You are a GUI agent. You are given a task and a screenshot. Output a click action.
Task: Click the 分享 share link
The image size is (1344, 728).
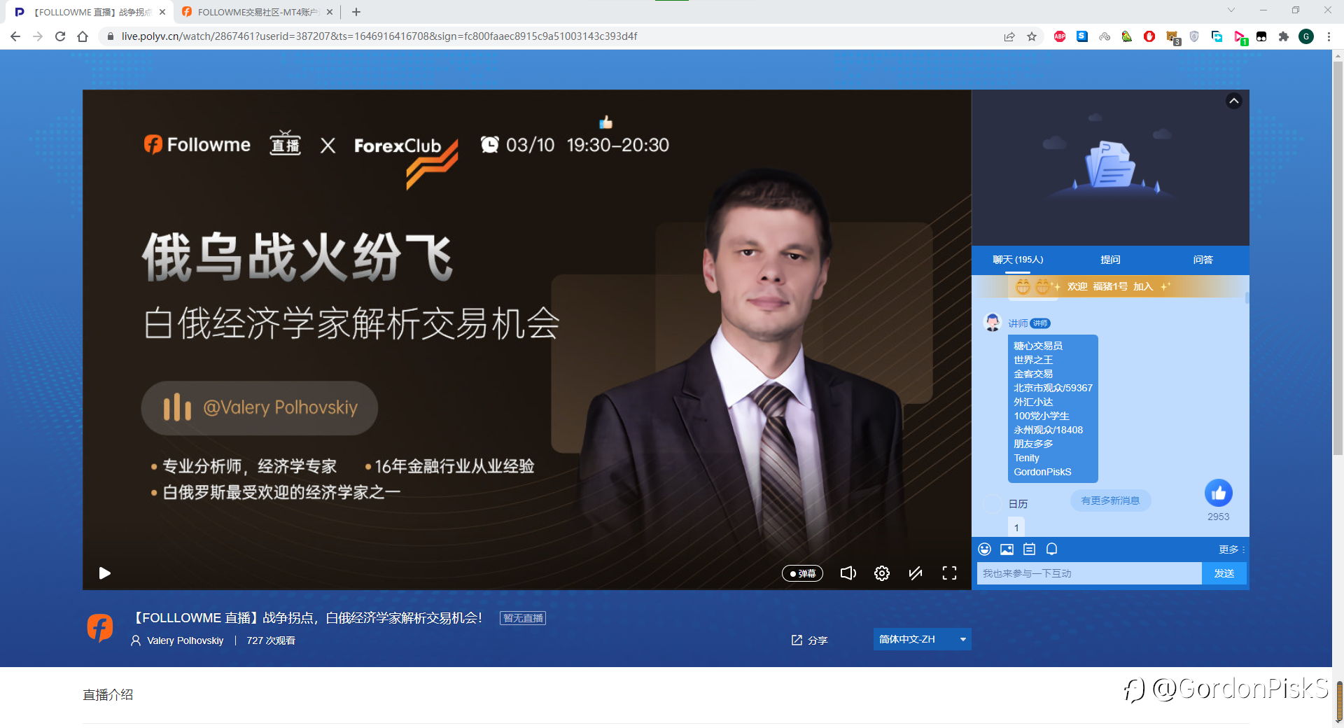(x=809, y=640)
